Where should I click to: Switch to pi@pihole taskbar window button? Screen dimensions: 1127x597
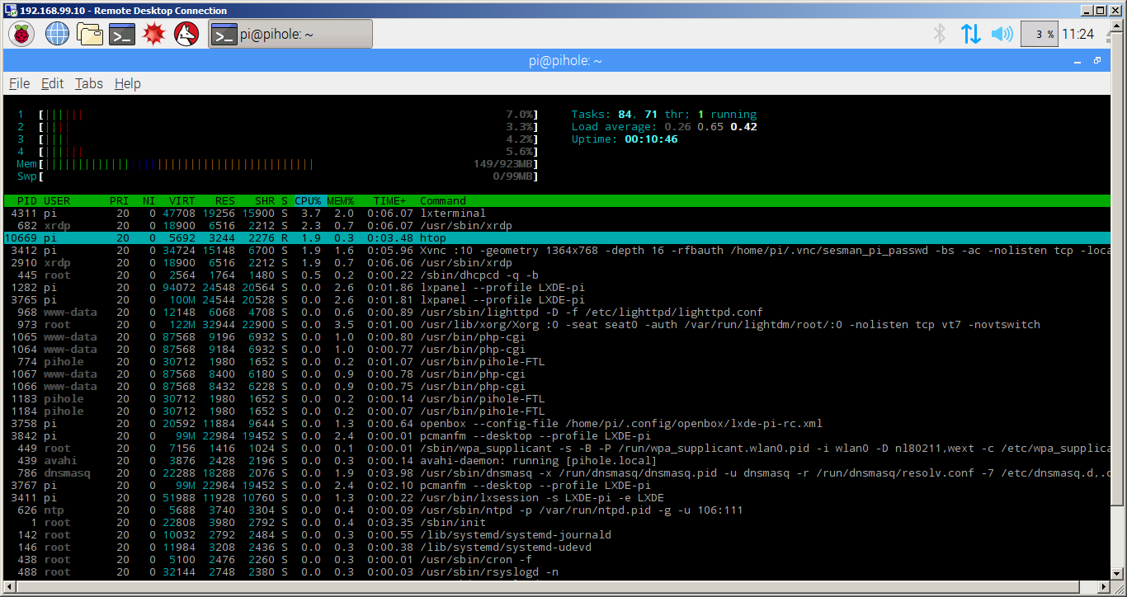tap(290, 34)
